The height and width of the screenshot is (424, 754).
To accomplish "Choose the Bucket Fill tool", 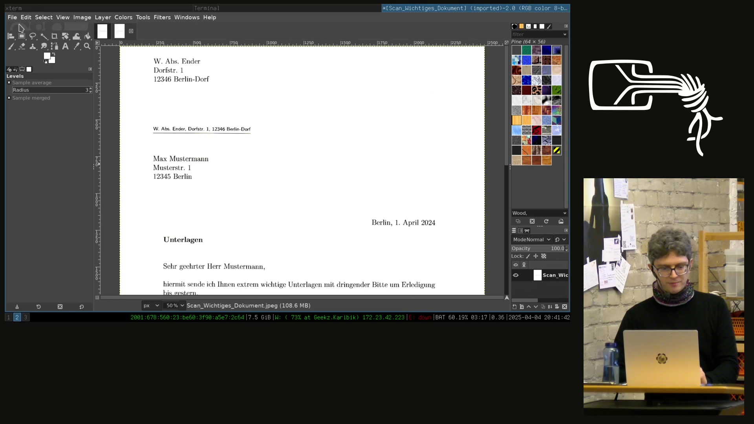I will [88, 37].
